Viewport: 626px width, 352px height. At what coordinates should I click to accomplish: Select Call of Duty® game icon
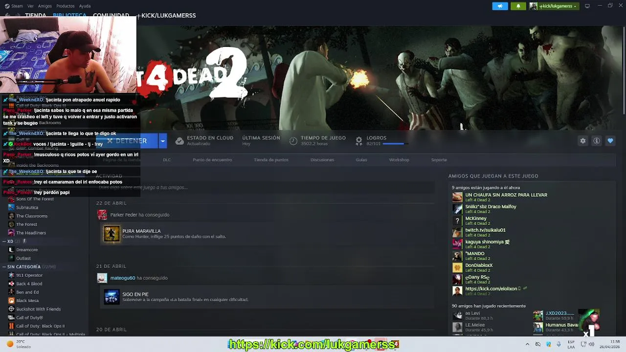pyautogui.click(x=11, y=318)
